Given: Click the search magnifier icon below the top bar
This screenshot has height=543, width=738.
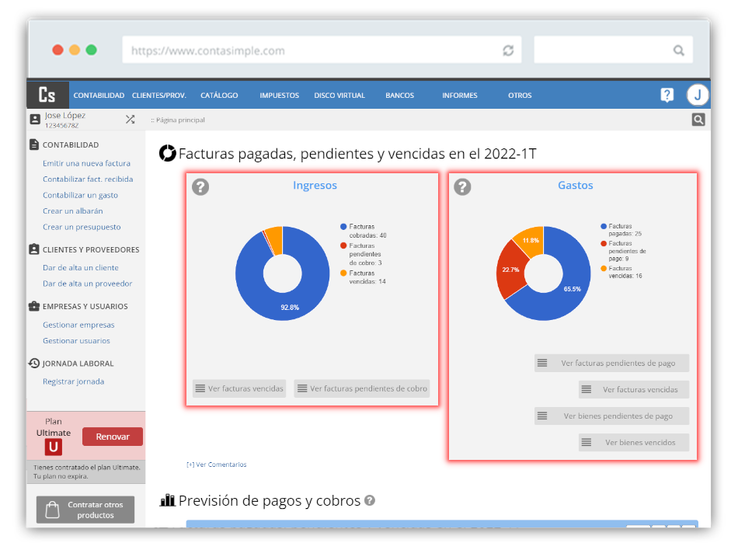Looking at the screenshot, I should pos(698,120).
